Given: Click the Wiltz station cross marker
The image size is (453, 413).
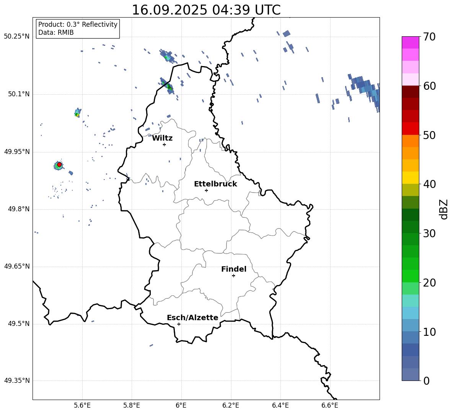Looking at the screenshot, I should (x=165, y=144).
